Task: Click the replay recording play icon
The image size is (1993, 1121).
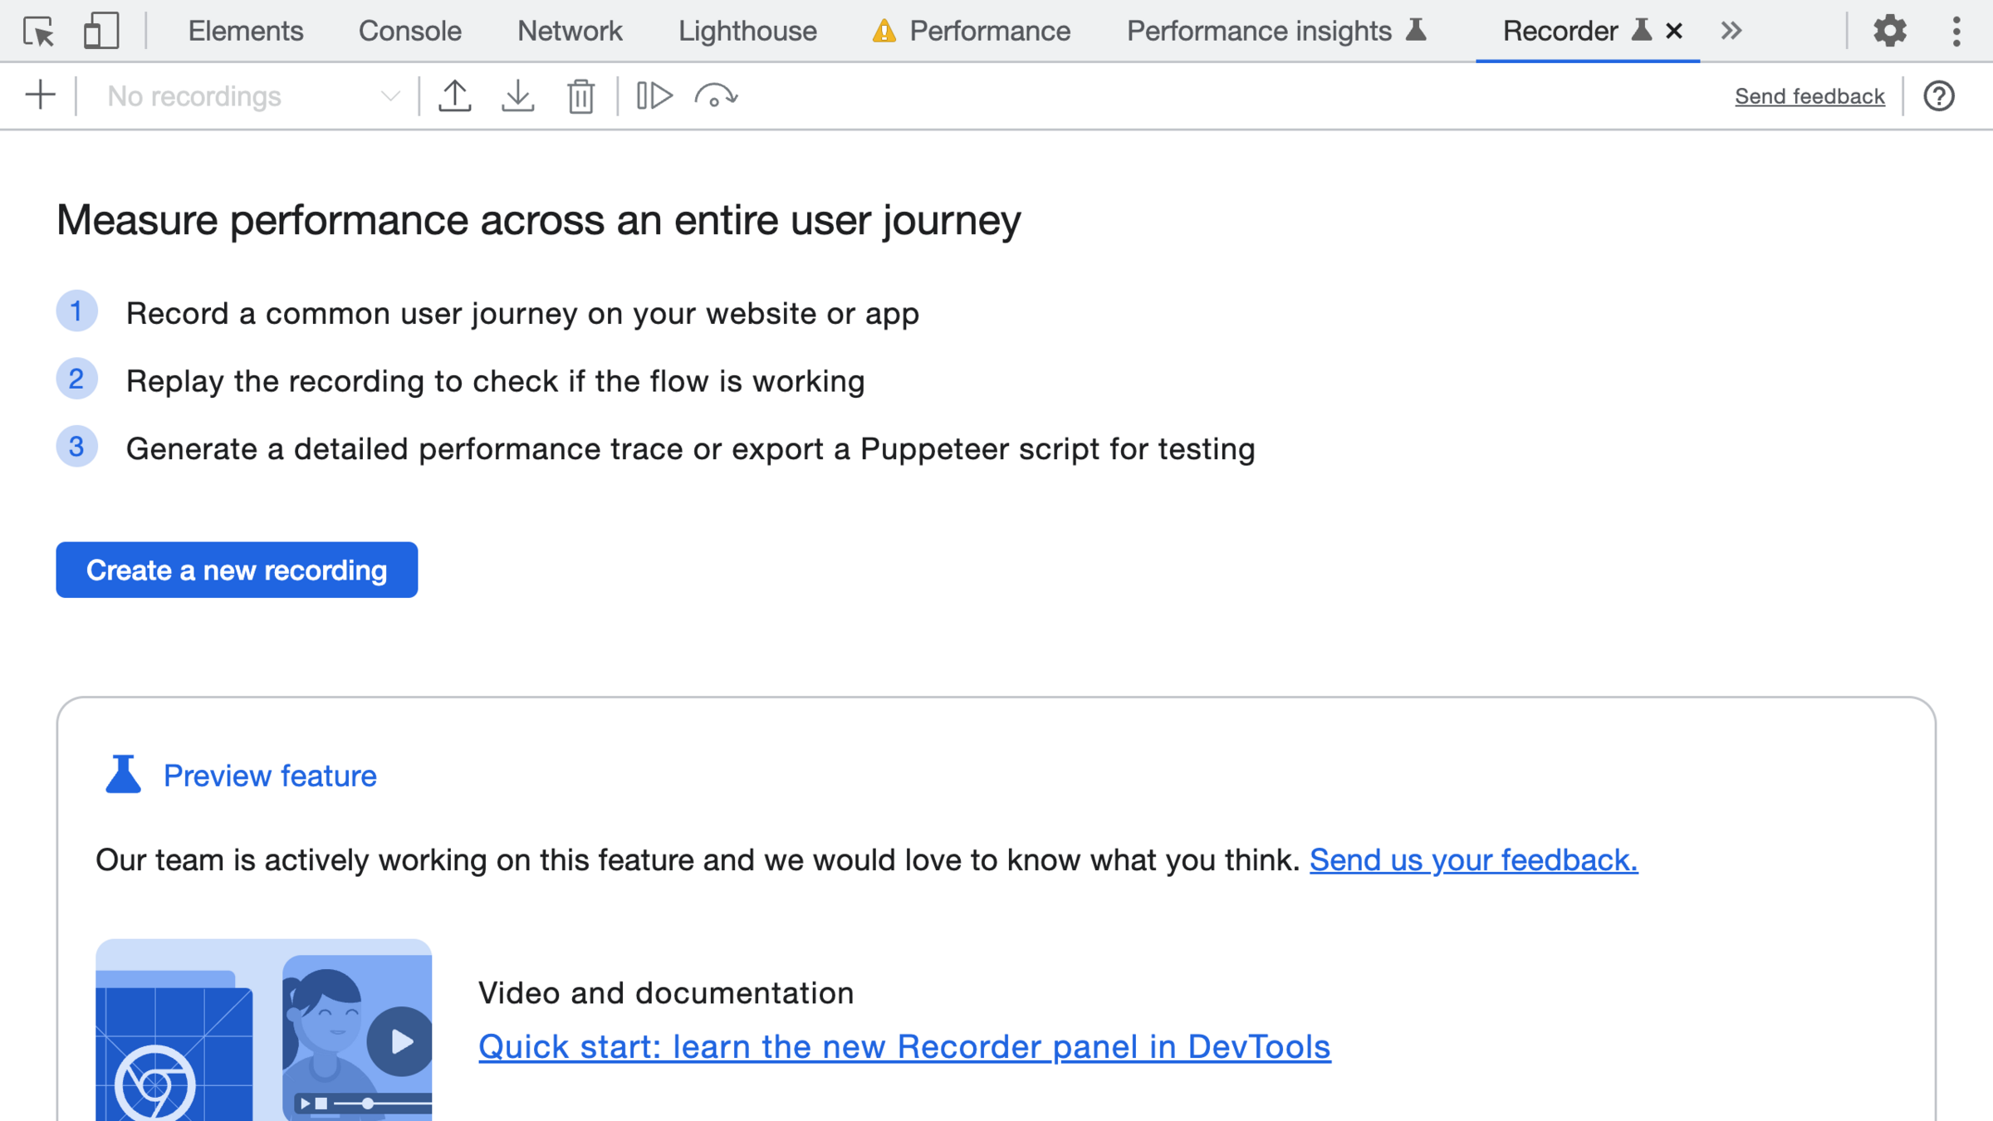Action: pos(654,96)
